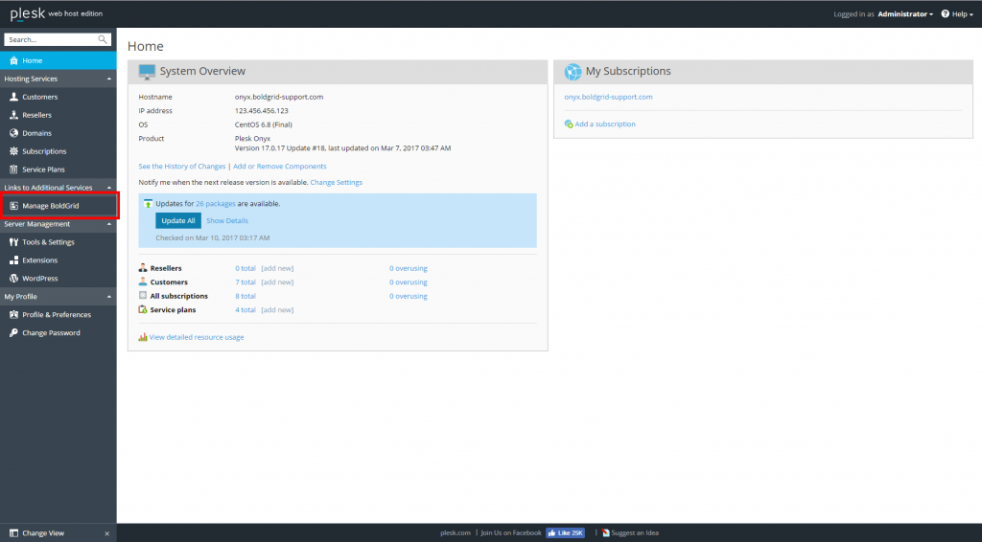982x542 pixels.
Task: Click the Extensions icon in sidebar
Action: click(x=13, y=260)
